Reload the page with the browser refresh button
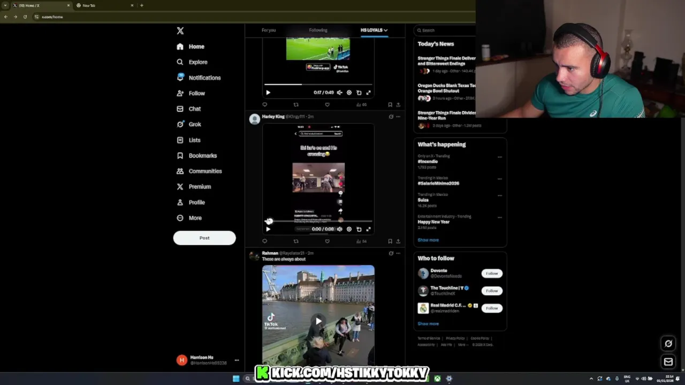The width and height of the screenshot is (685, 385). point(25,17)
